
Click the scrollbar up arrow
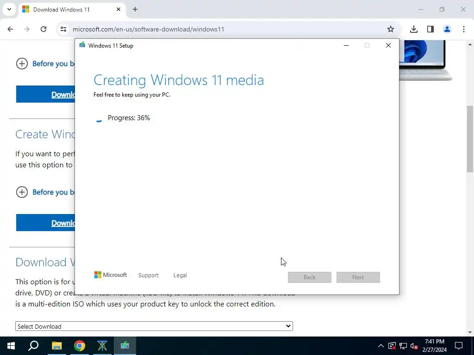470,44
